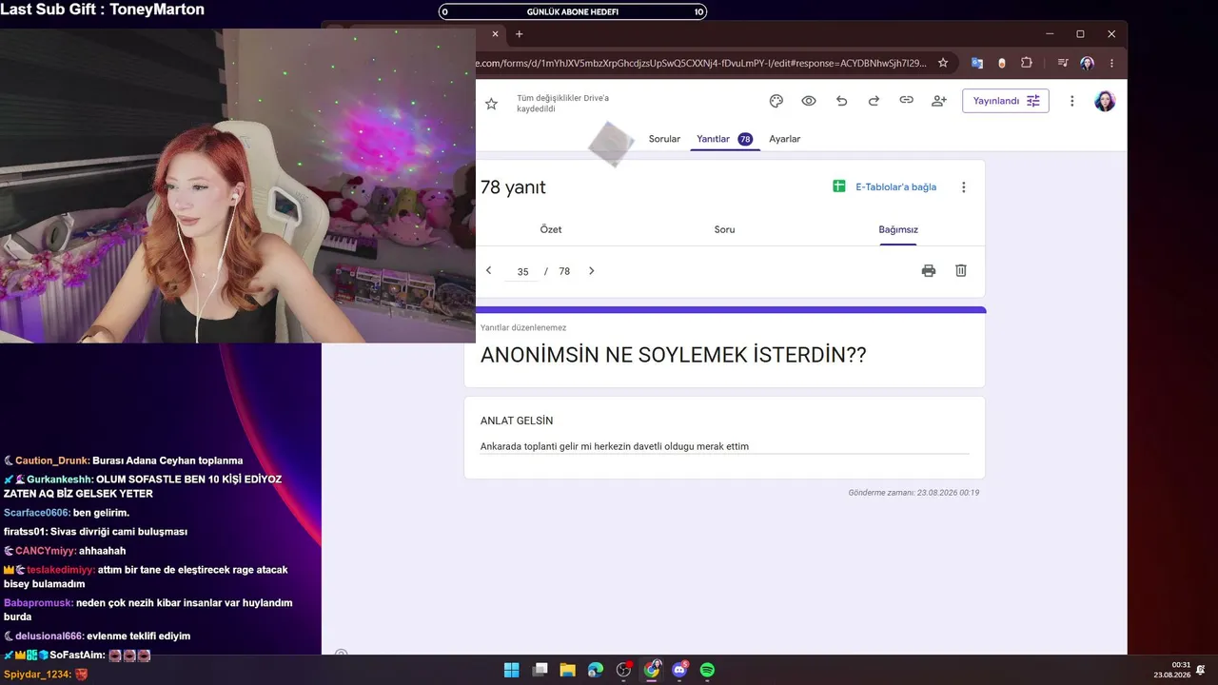Open the Chrome media control icon
1218x685 pixels.
1062,63
